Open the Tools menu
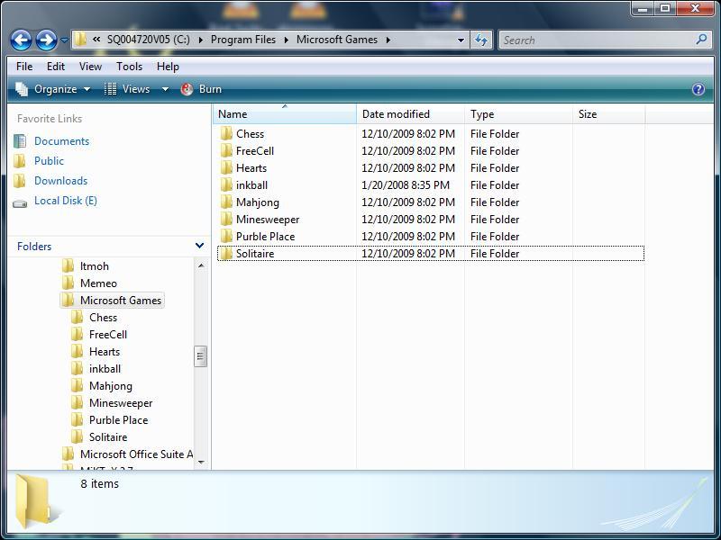721x540 pixels. coord(129,67)
